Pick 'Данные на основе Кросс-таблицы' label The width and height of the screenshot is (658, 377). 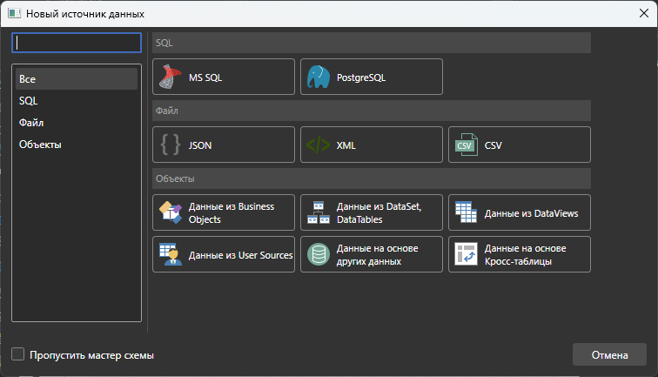coord(526,255)
